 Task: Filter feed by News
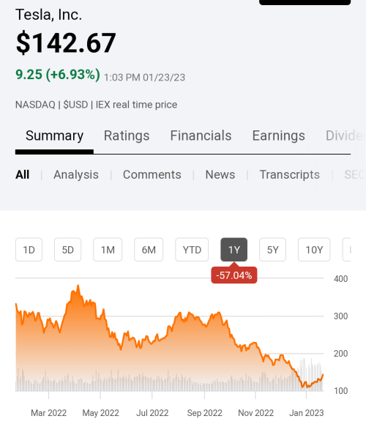[220, 175]
